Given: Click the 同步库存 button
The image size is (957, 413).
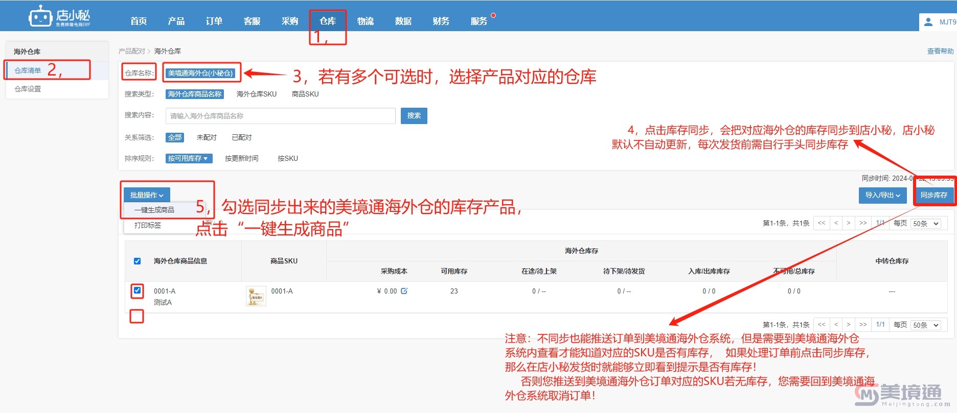Looking at the screenshot, I should 934,195.
